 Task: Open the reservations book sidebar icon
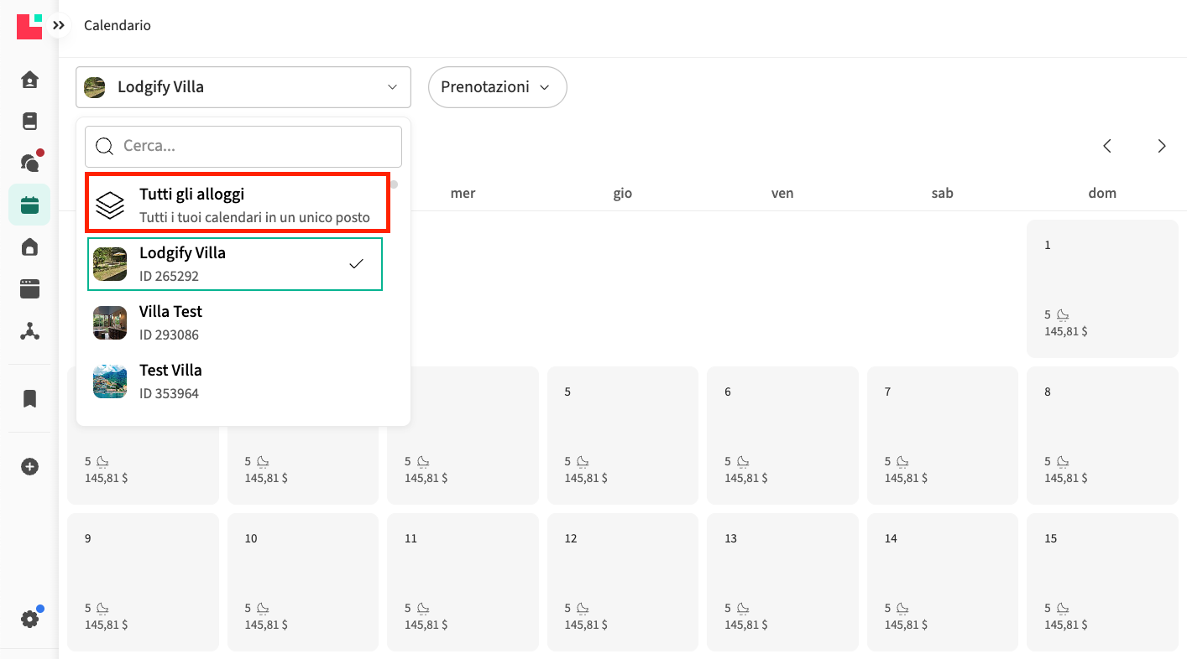(x=29, y=122)
